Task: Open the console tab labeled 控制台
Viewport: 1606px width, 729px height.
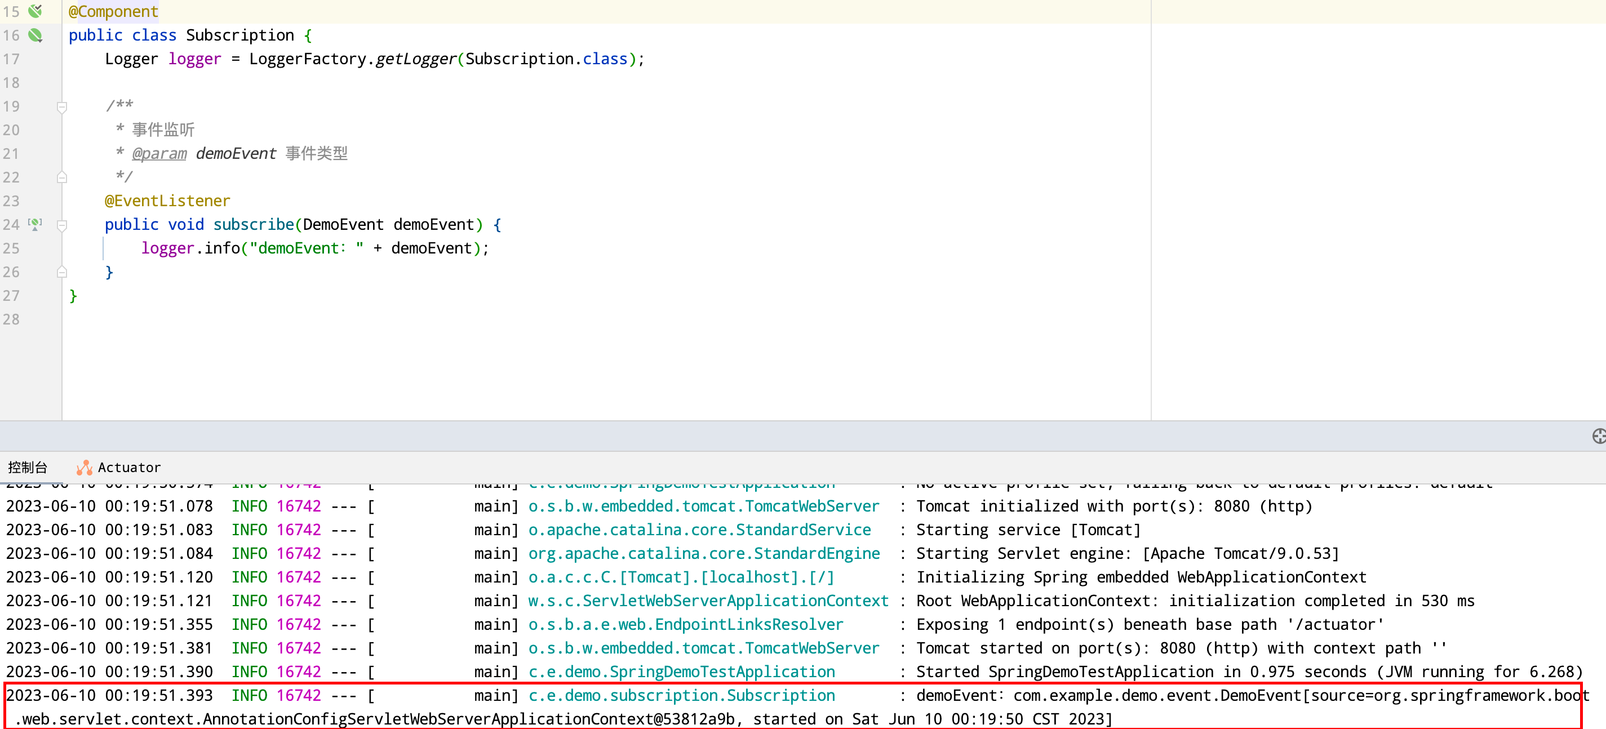Action: point(28,467)
